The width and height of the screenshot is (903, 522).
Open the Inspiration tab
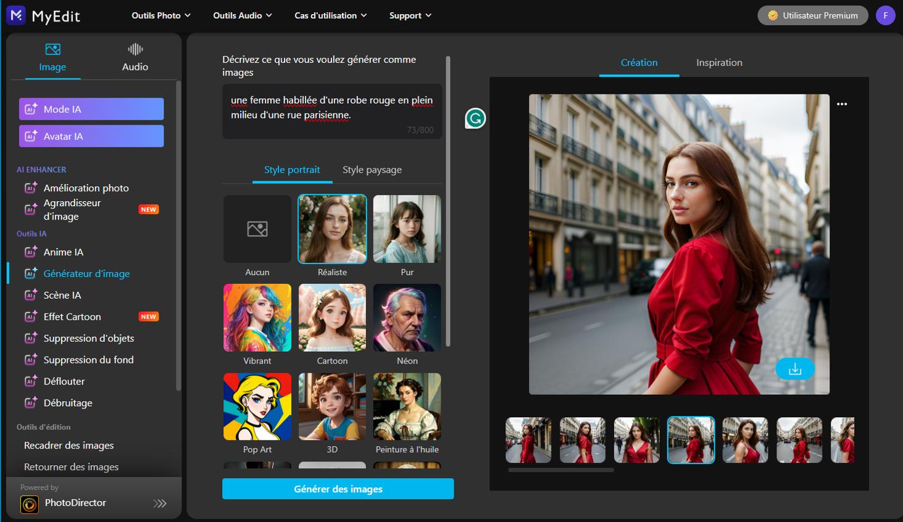pos(719,63)
